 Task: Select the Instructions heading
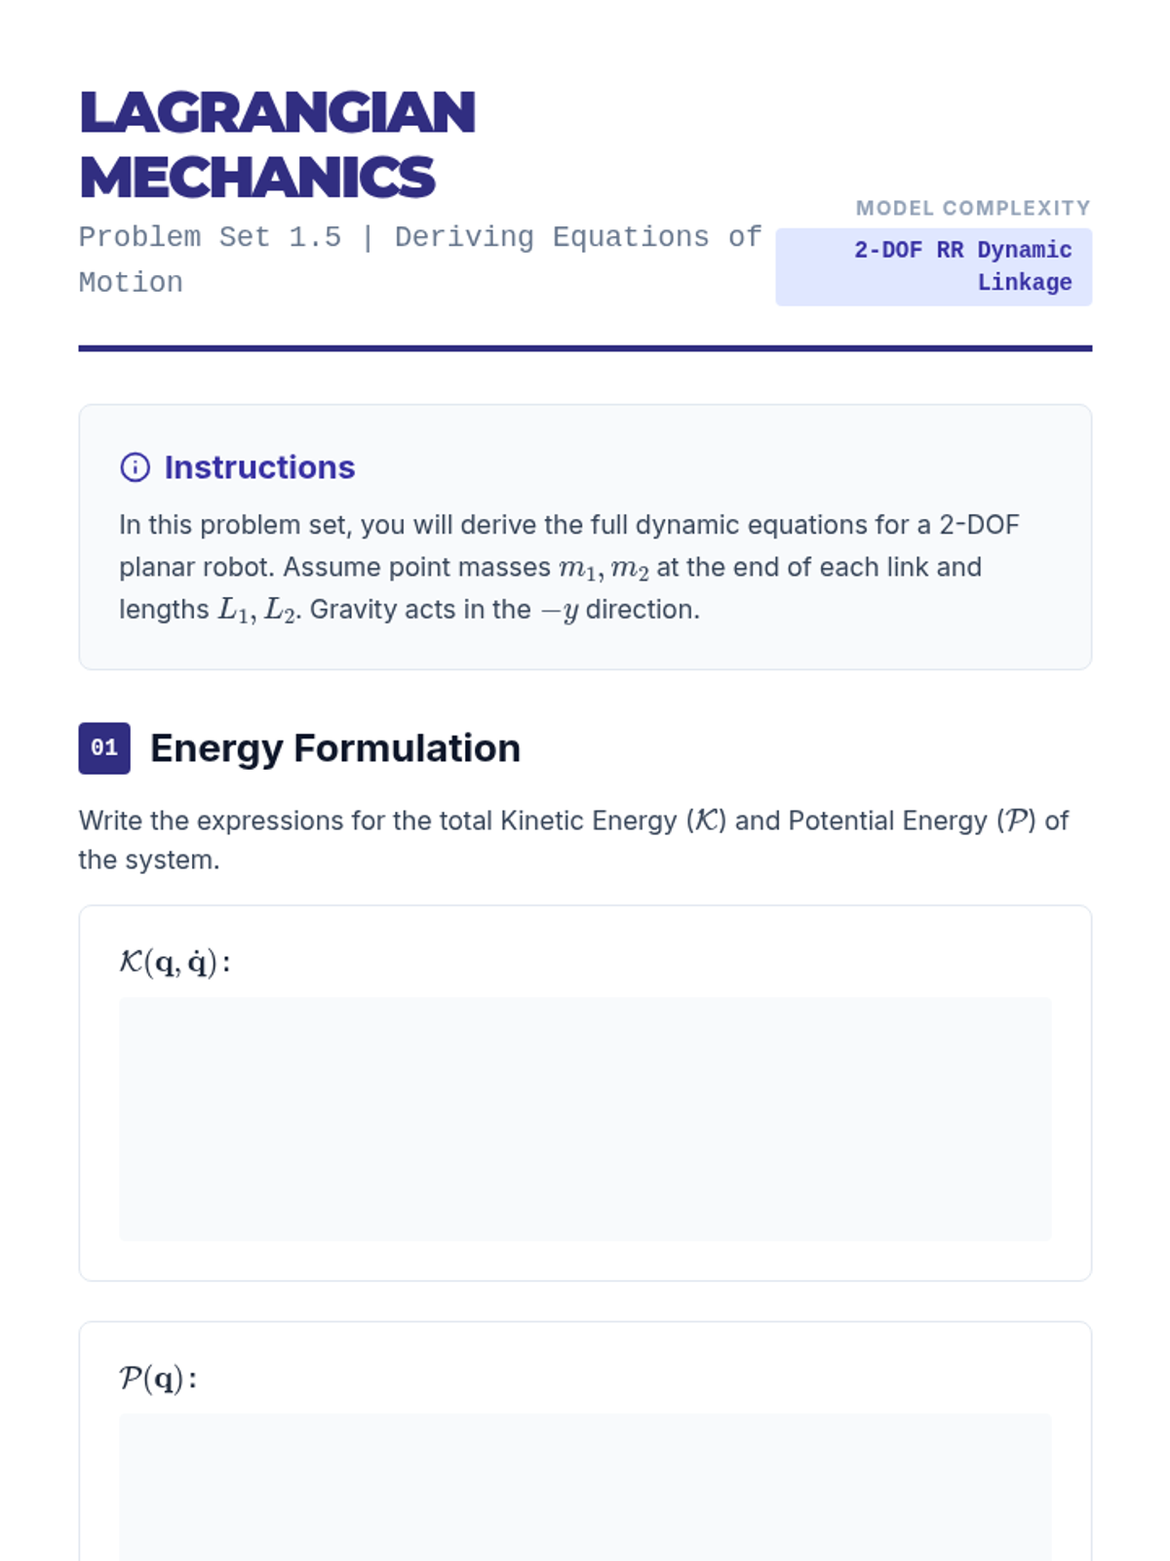tap(259, 467)
